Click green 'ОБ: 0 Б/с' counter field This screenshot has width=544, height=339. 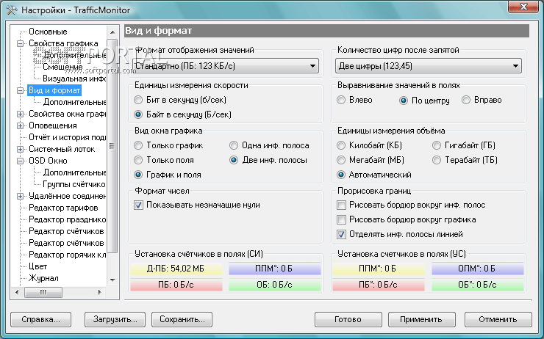pyautogui.click(x=274, y=285)
